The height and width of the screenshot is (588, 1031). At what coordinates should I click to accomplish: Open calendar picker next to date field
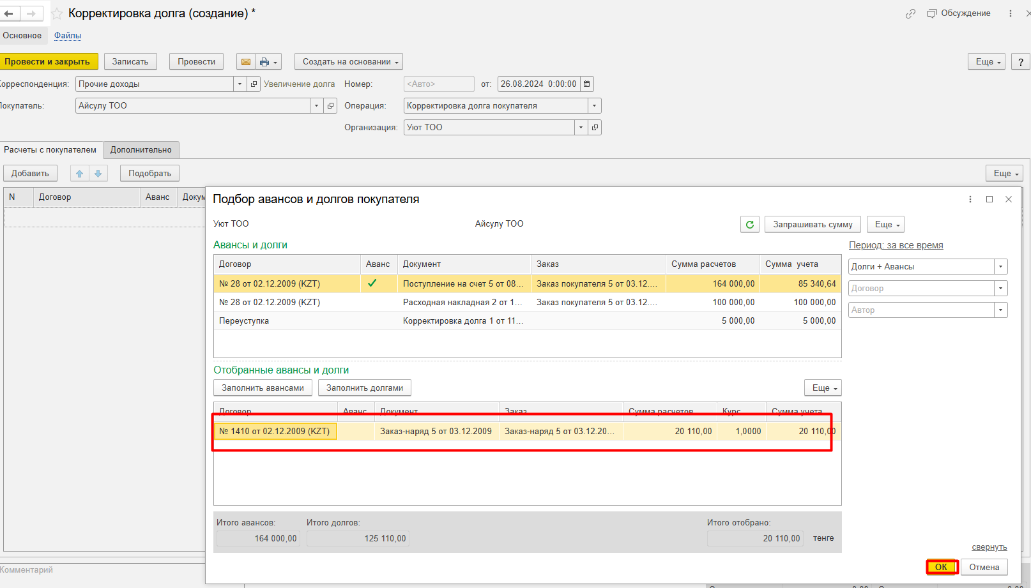[x=587, y=84]
